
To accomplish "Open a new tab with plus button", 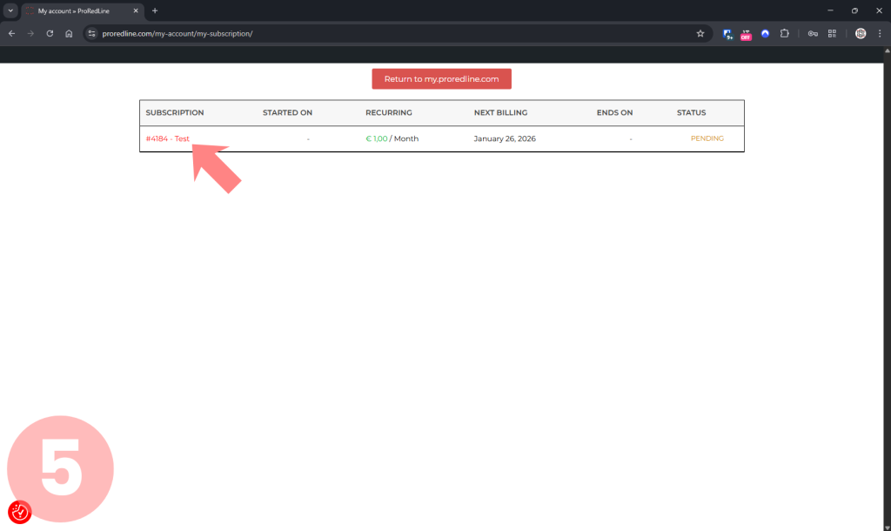I will (155, 10).
